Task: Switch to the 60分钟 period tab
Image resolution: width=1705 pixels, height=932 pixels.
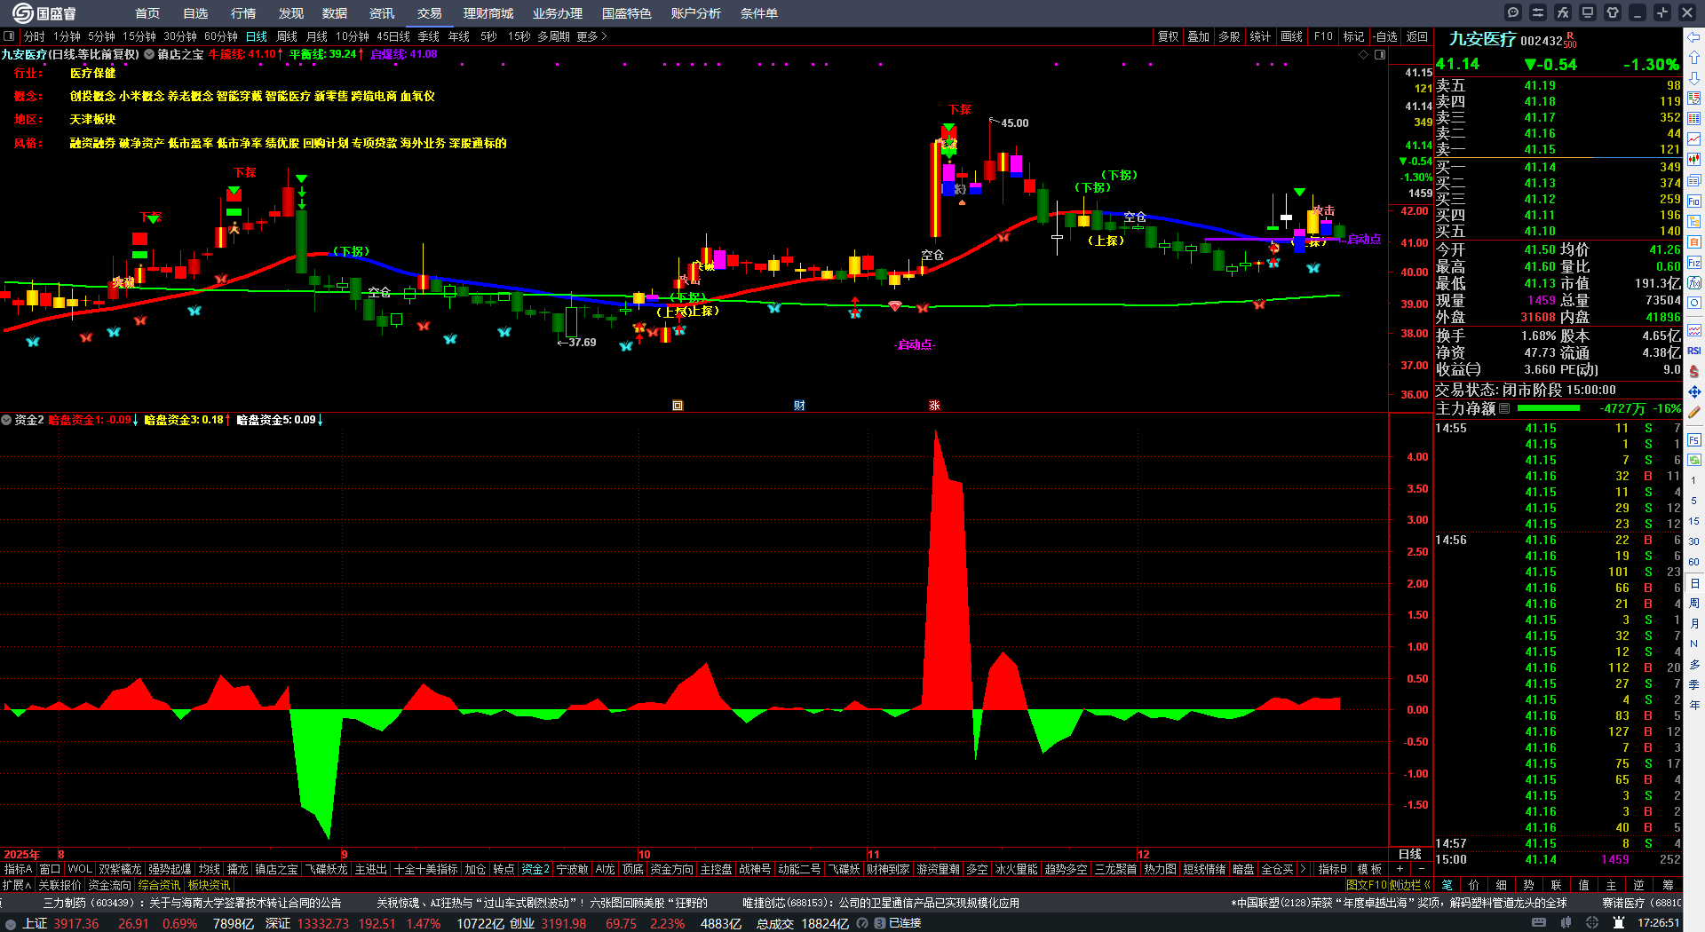Action: coord(220,36)
